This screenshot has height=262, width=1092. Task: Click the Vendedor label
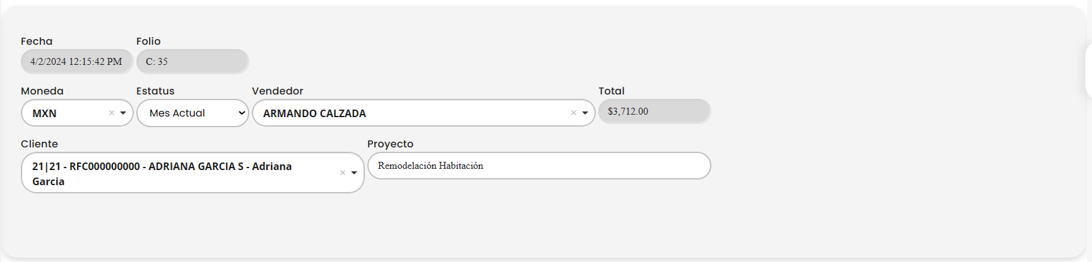278,91
